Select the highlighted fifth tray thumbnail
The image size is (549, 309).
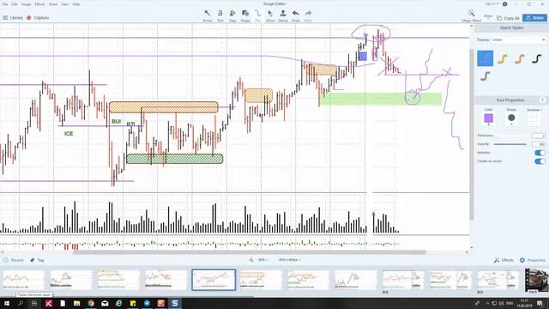point(214,280)
